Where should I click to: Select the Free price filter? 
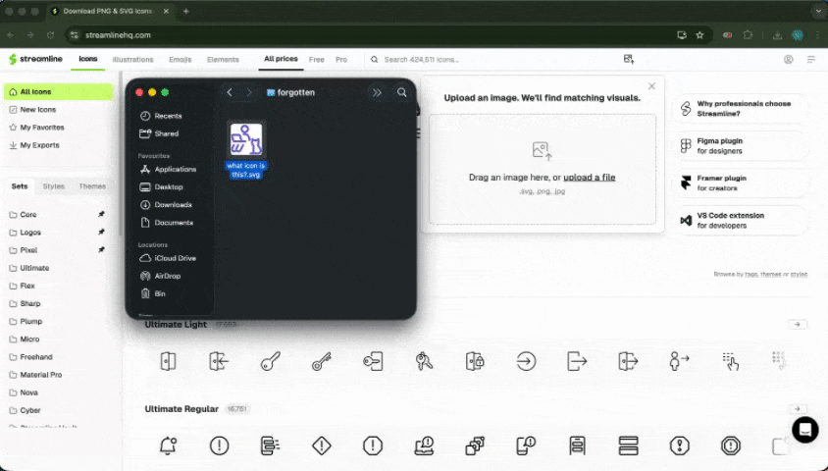317,60
